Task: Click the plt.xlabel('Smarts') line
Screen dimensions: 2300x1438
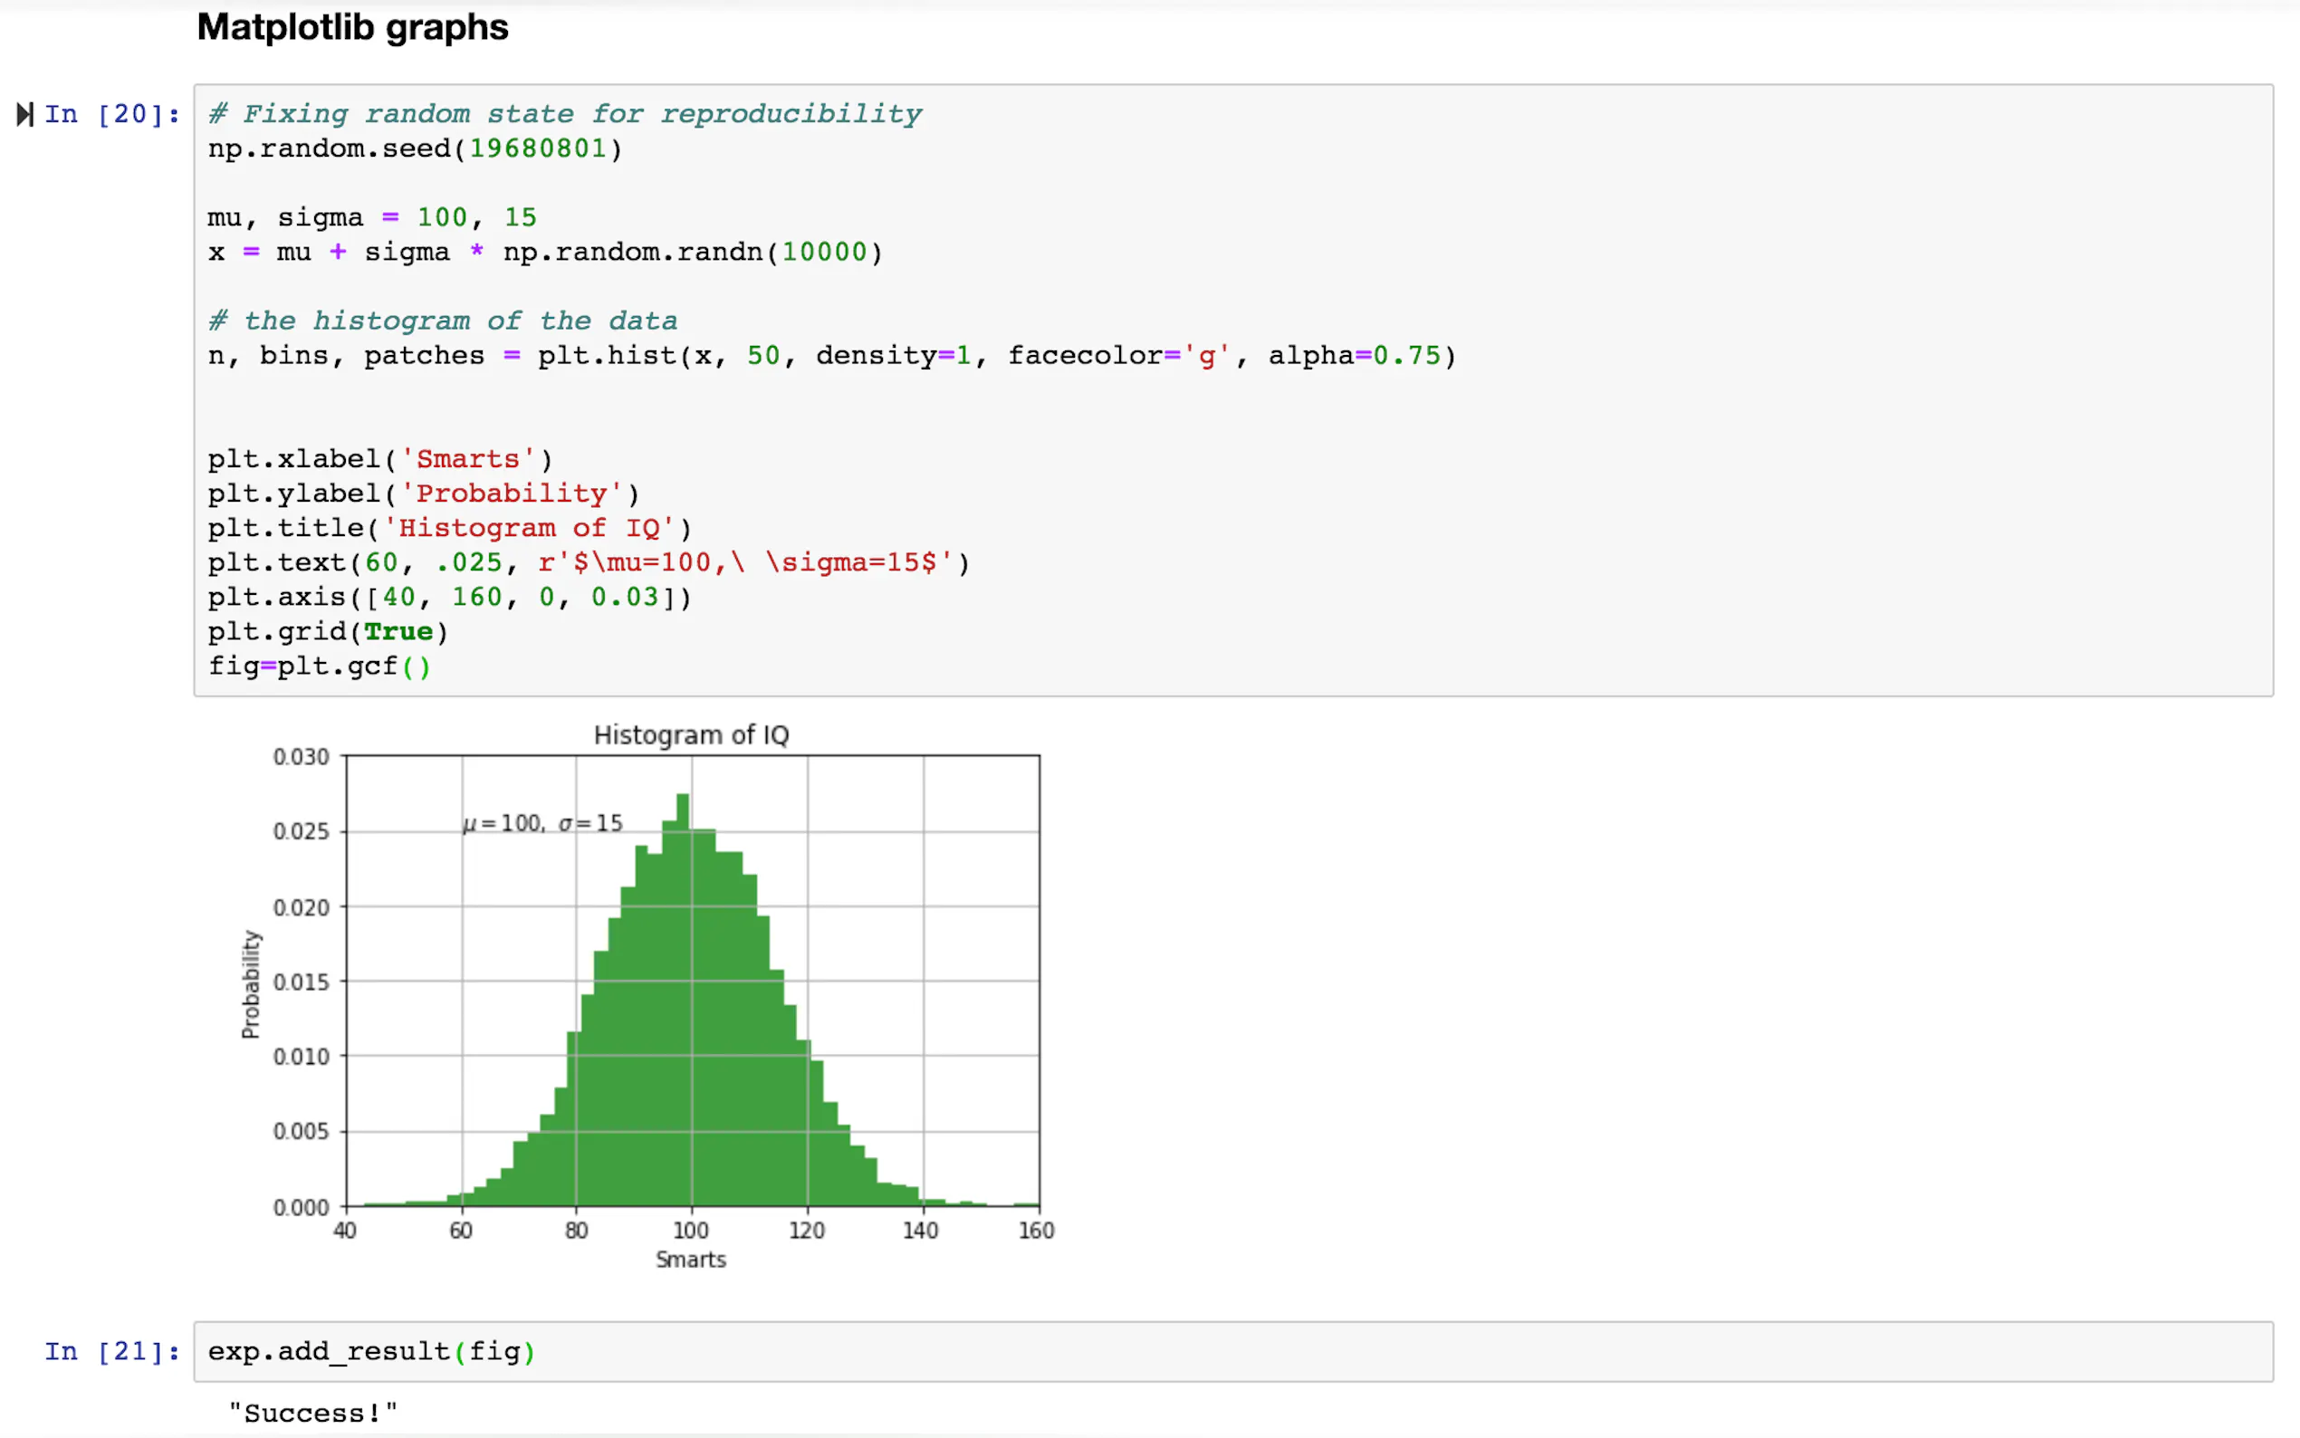Action: (x=379, y=459)
